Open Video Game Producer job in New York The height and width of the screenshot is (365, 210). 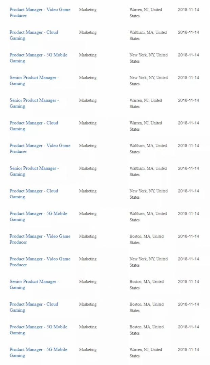(x=40, y=262)
